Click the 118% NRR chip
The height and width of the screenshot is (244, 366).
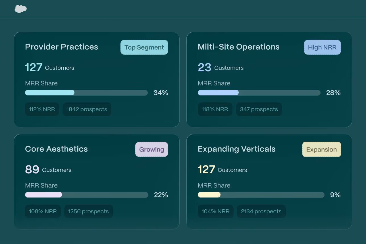(215, 109)
